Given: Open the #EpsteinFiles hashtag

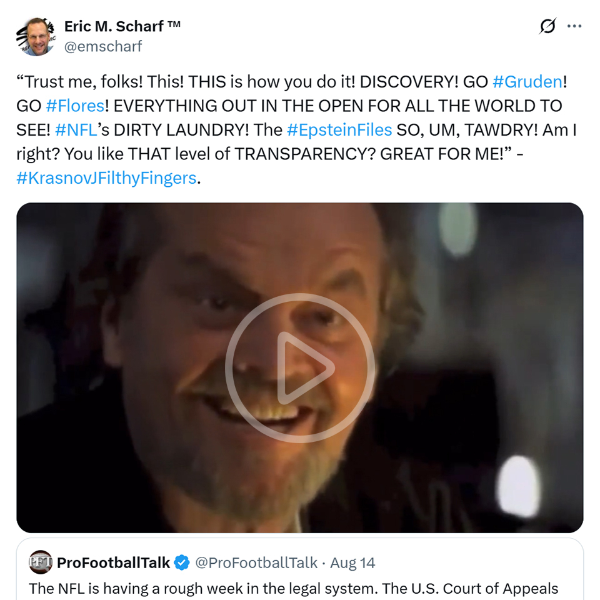Looking at the screenshot, I should (x=339, y=129).
